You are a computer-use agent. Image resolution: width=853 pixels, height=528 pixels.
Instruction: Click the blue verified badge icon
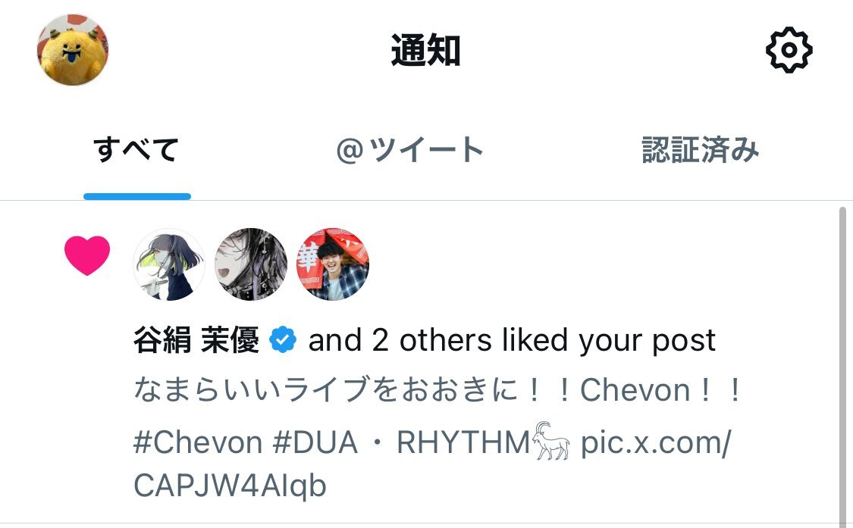(283, 340)
